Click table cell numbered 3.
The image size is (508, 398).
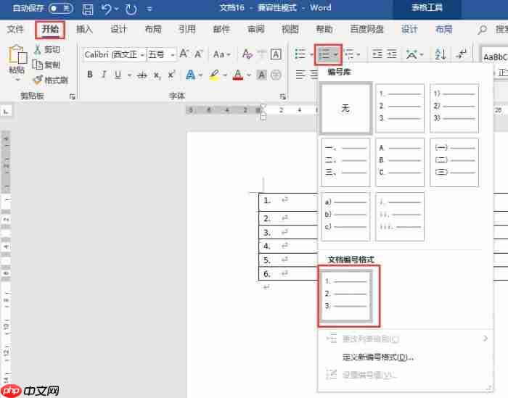click(288, 232)
